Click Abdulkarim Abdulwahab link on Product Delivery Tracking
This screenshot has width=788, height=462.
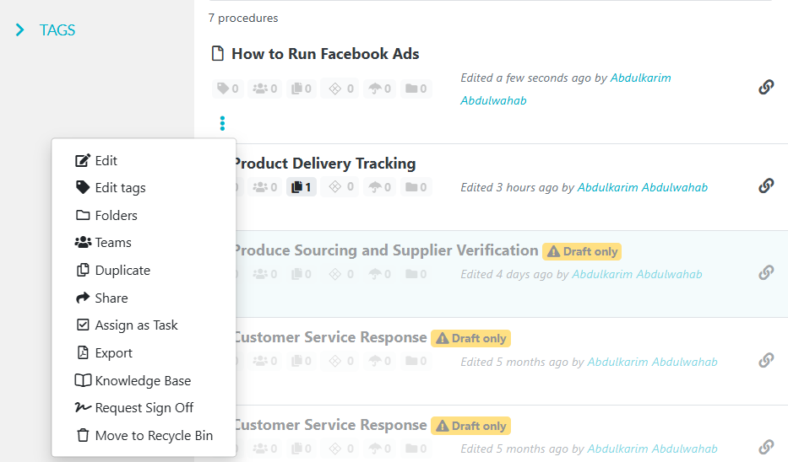pyautogui.click(x=642, y=187)
